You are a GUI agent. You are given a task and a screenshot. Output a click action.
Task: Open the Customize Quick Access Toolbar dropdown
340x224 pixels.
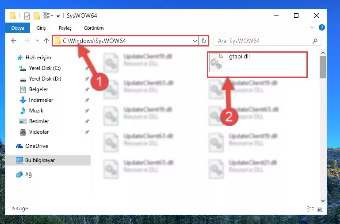58,16
